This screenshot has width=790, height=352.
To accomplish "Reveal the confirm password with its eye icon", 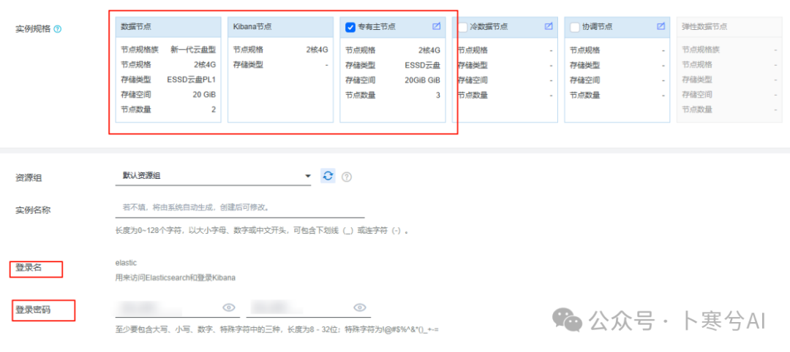I will tap(359, 307).
